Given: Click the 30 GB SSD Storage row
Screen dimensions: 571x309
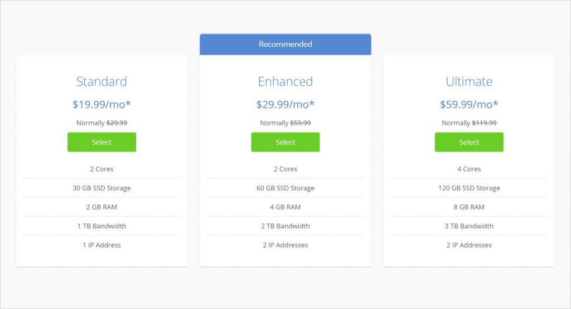Looking at the screenshot, I should 101,188.
